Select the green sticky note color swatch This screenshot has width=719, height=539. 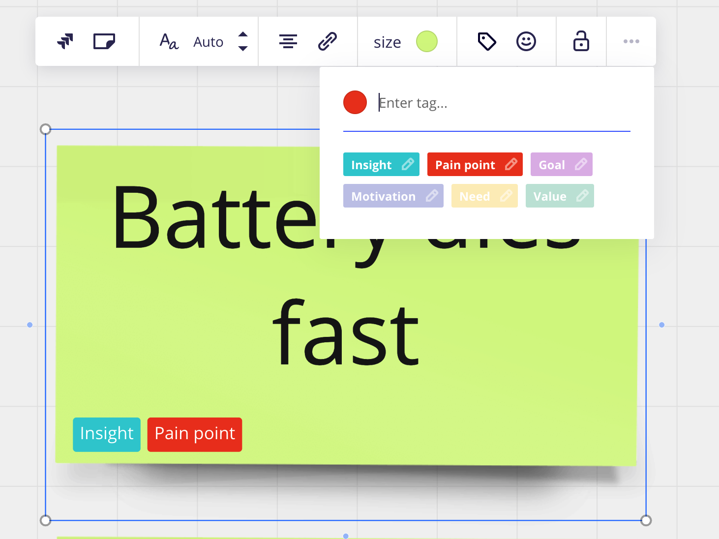tap(427, 41)
